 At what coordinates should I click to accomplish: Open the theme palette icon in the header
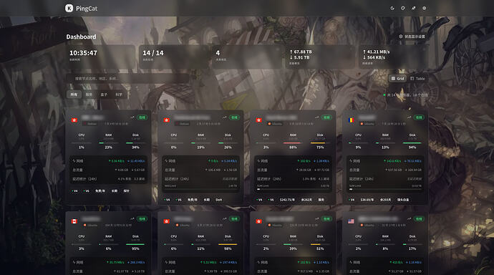(403, 8)
